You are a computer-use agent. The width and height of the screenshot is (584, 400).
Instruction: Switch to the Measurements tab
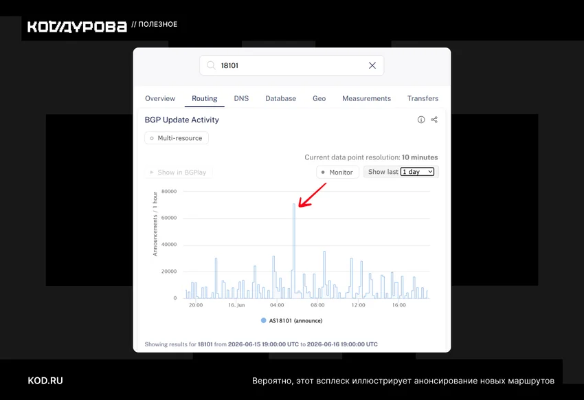[x=366, y=98]
